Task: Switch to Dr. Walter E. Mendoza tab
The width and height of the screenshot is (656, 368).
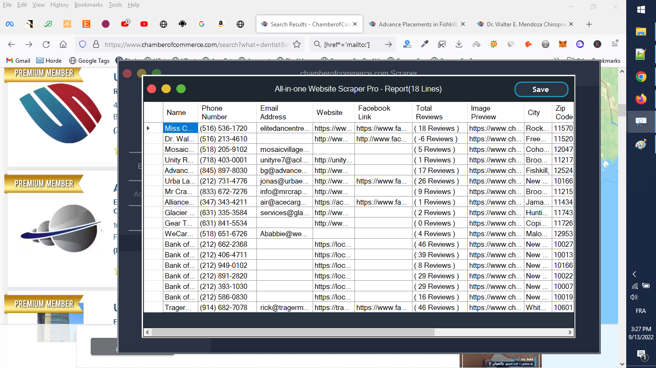Action: tap(524, 24)
